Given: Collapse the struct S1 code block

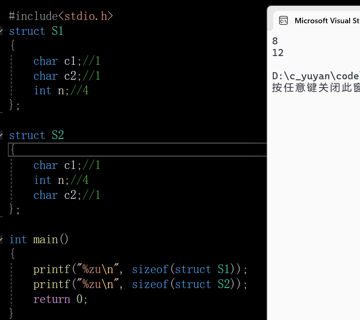Looking at the screenshot, I should point(1,31).
